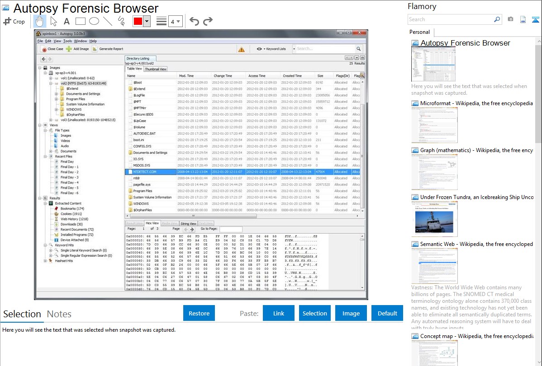Image resolution: width=542 pixels, height=366 pixels.
Task: Click the Paste Link button
Action: click(279, 313)
